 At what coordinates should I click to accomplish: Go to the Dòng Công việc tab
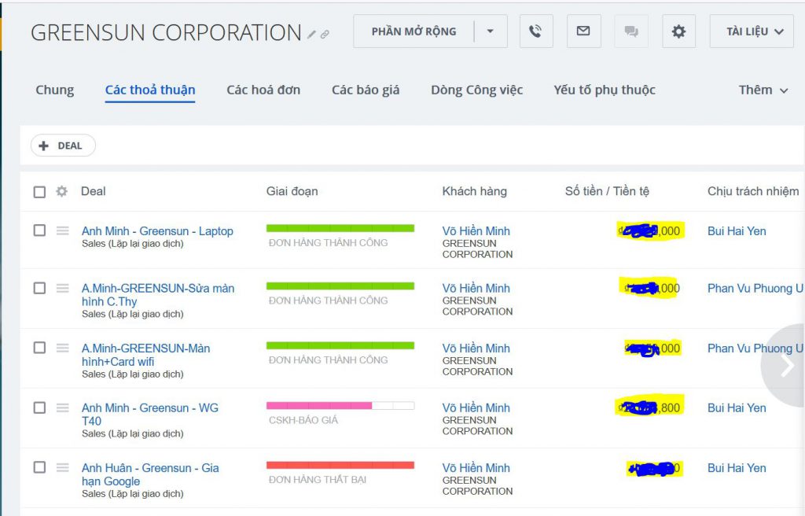click(476, 90)
